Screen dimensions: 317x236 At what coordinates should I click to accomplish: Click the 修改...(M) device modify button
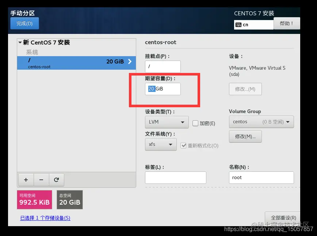[x=245, y=89]
